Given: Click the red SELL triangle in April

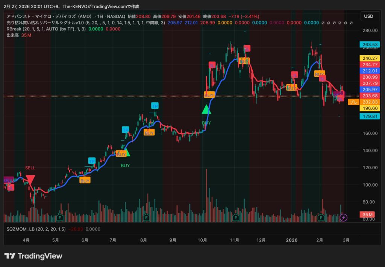Looking at the screenshot, I should (x=31, y=181).
